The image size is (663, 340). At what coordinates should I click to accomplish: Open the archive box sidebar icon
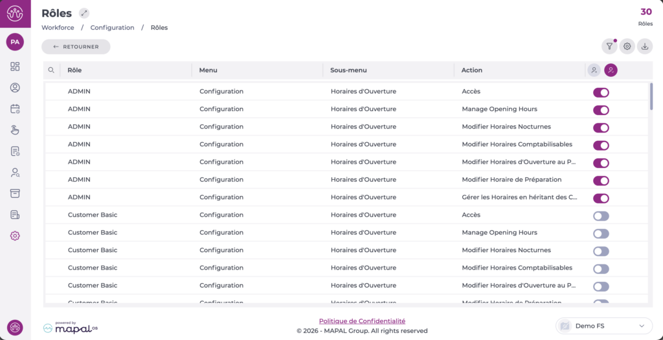click(15, 193)
